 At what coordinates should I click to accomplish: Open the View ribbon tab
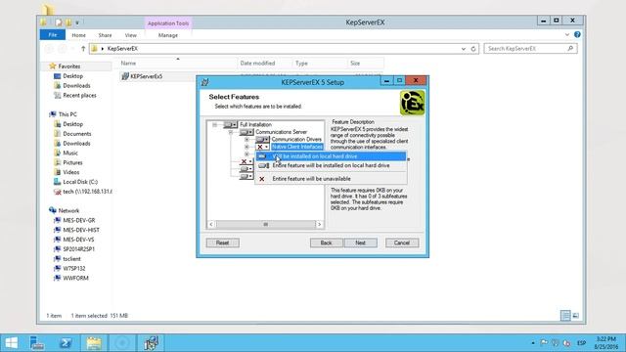click(130, 35)
